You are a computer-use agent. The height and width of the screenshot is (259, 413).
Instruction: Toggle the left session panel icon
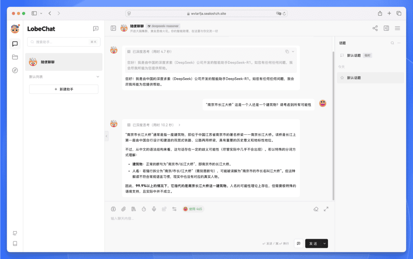(x=113, y=28)
